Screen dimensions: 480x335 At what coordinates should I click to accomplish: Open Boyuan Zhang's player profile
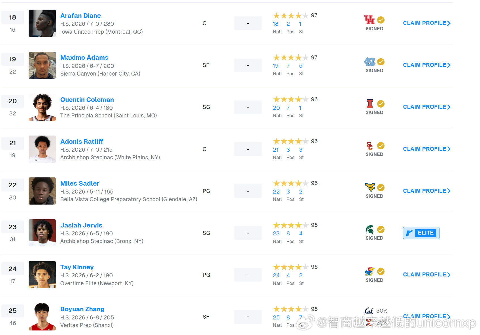coord(82,309)
